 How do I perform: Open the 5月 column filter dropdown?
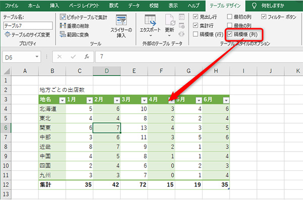click(x=198, y=101)
